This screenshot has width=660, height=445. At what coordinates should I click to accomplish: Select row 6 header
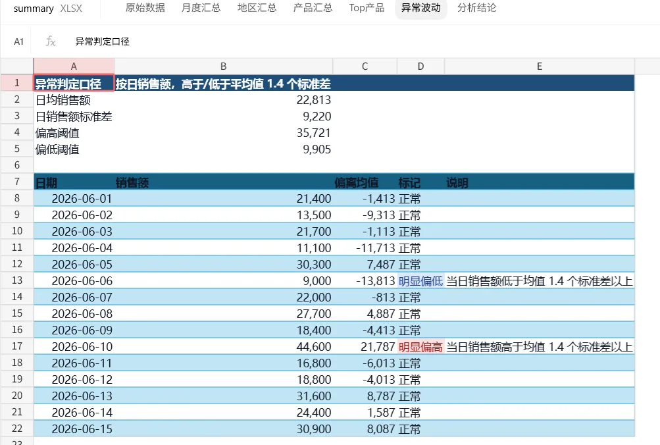pyautogui.click(x=17, y=165)
